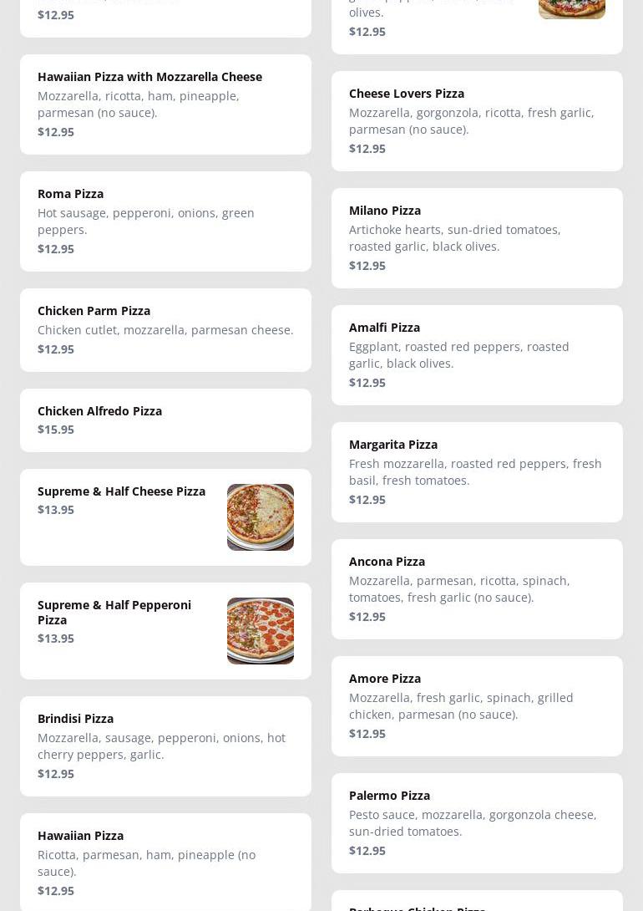Open the Hawaiian Pizza with Mozzarella Cheese item
643x911 pixels.
[x=165, y=104]
